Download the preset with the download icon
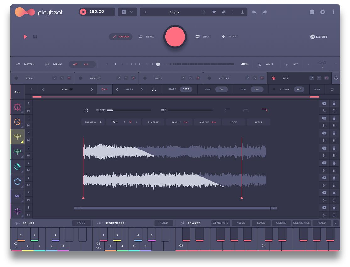350x267 pixels. [242, 12]
